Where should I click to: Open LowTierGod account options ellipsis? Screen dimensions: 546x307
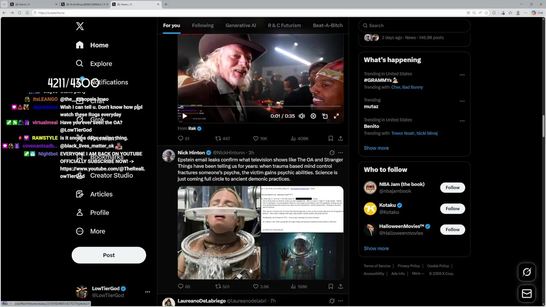(x=148, y=292)
